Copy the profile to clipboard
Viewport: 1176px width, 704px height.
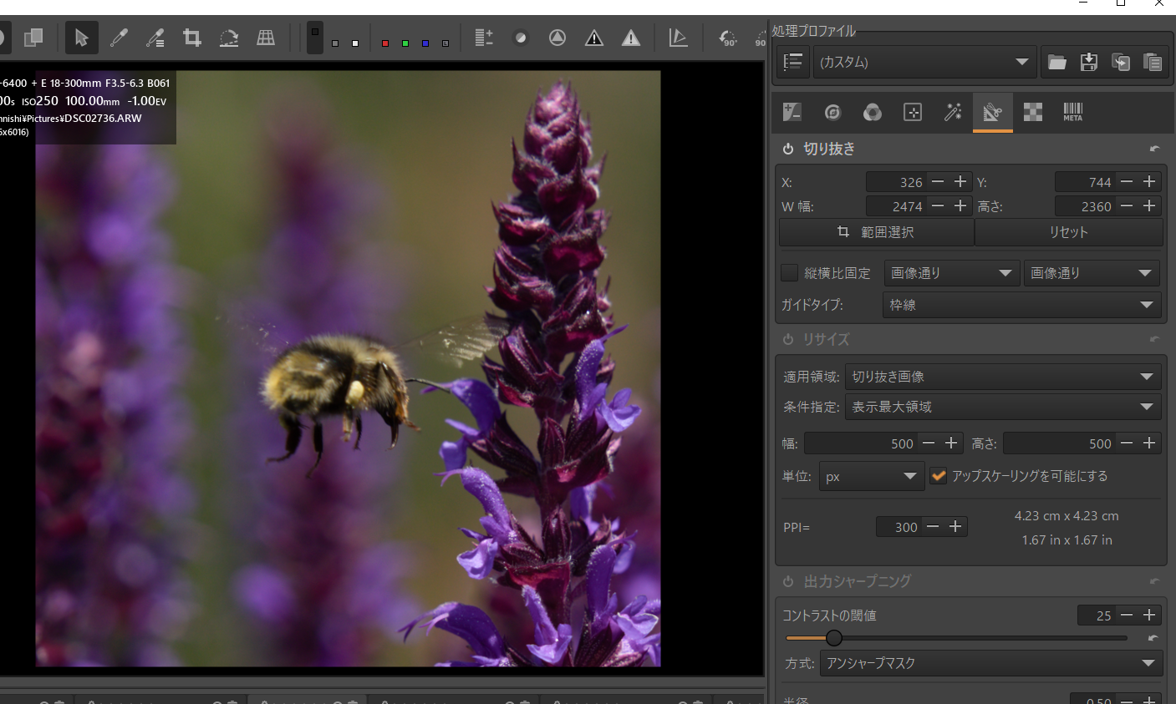tap(1121, 62)
